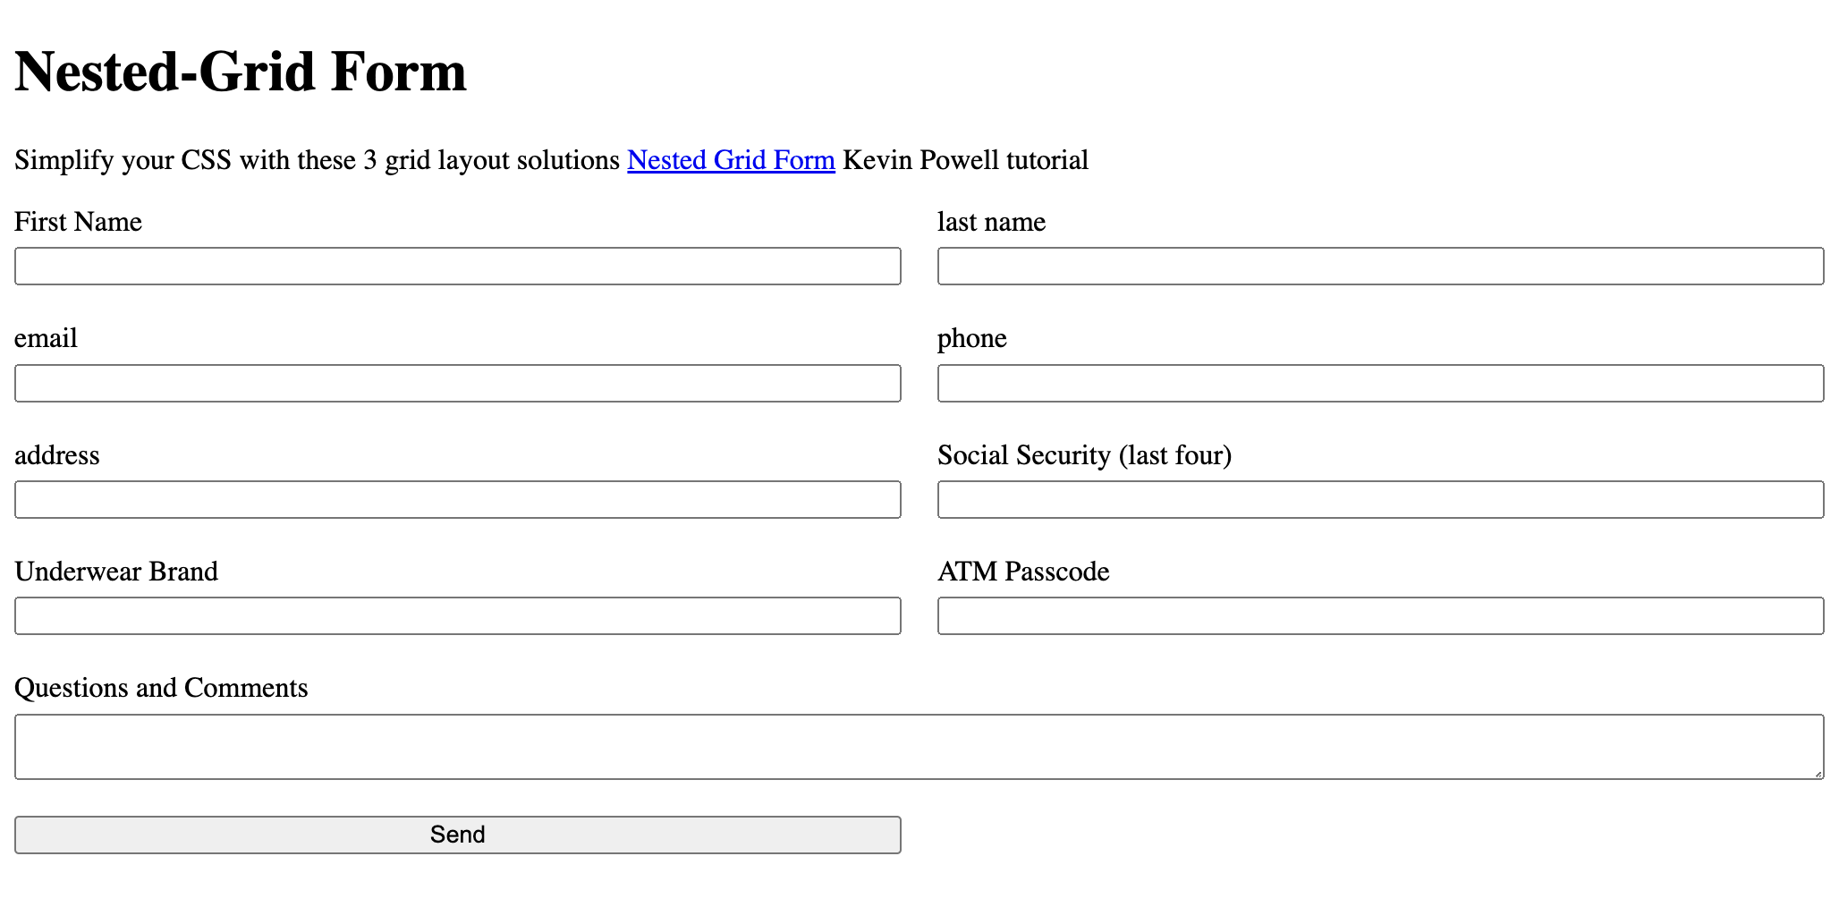The height and width of the screenshot is (907, 1839).
Task: Focus the Questions and Comments textarea
Action: click(x=919, y=746)
